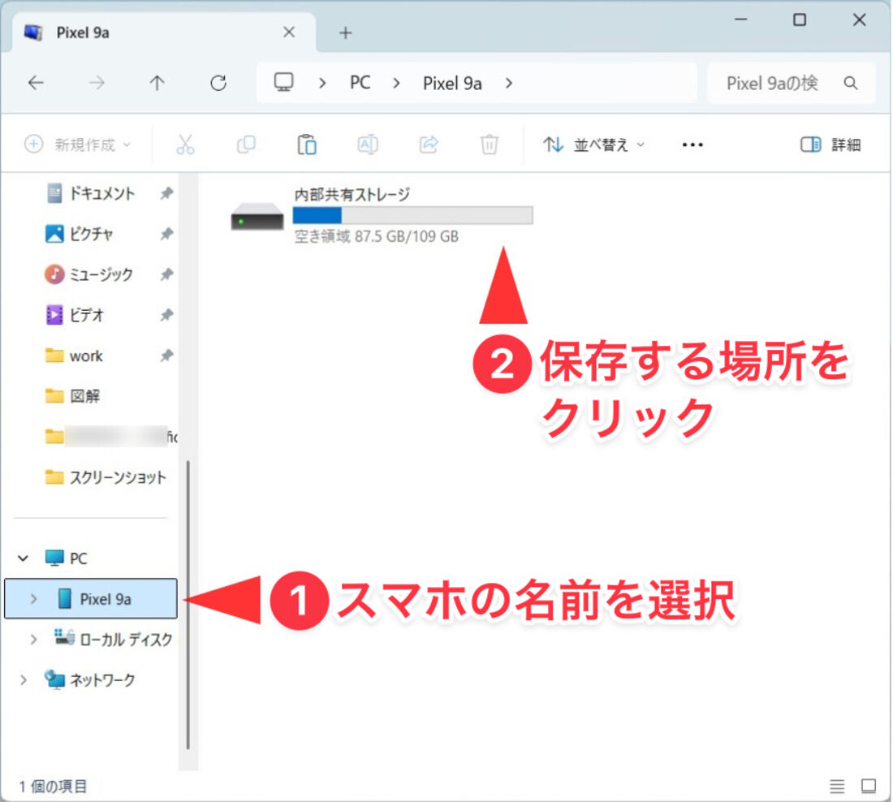Switch to large icons view icon
This screenshot has width=893, height=802.
[869, 787]
